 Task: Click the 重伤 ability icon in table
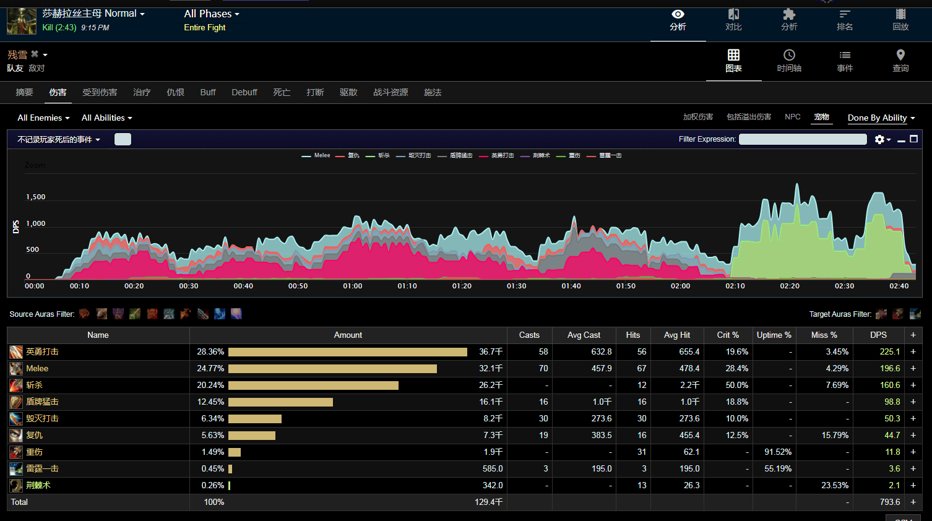click(16, 452)
